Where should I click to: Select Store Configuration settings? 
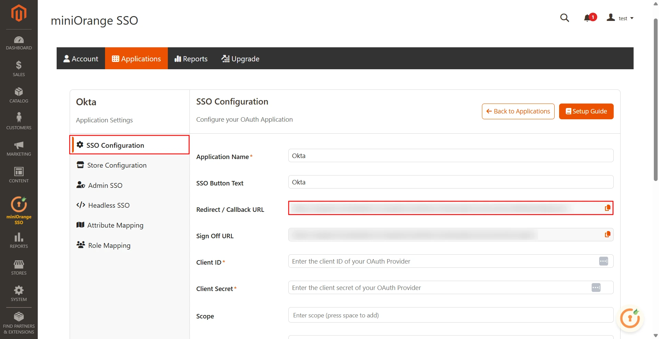tap(116, 165)
